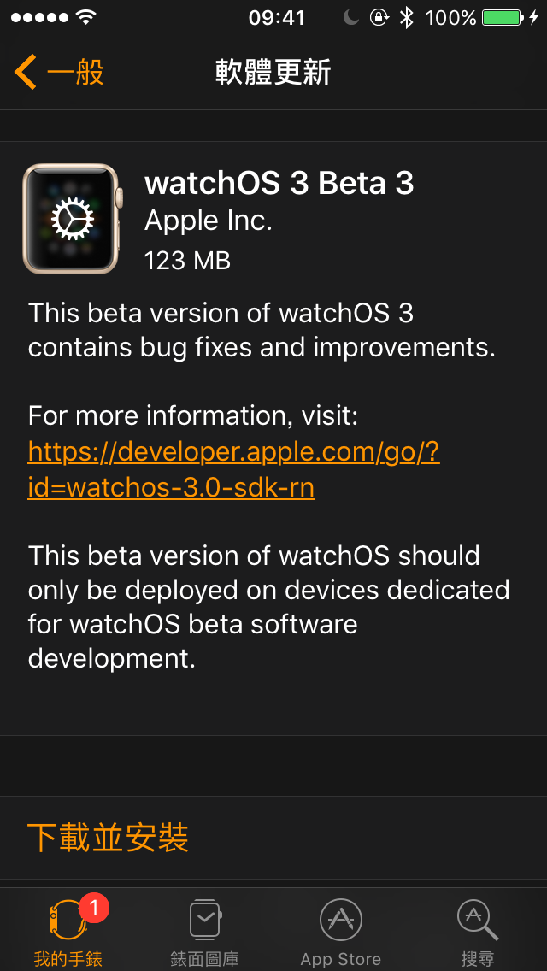Select the 我的手錶 tab icon

click(68, 920)
